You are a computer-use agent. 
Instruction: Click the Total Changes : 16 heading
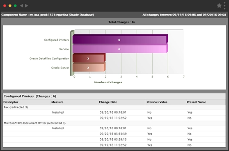122,22
